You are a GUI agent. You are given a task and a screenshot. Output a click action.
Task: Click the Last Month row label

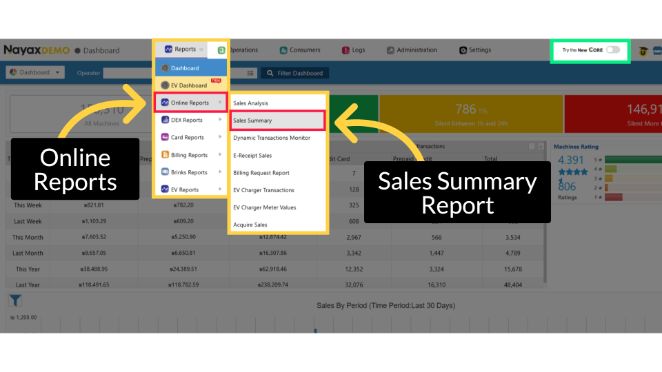point(28,253)
